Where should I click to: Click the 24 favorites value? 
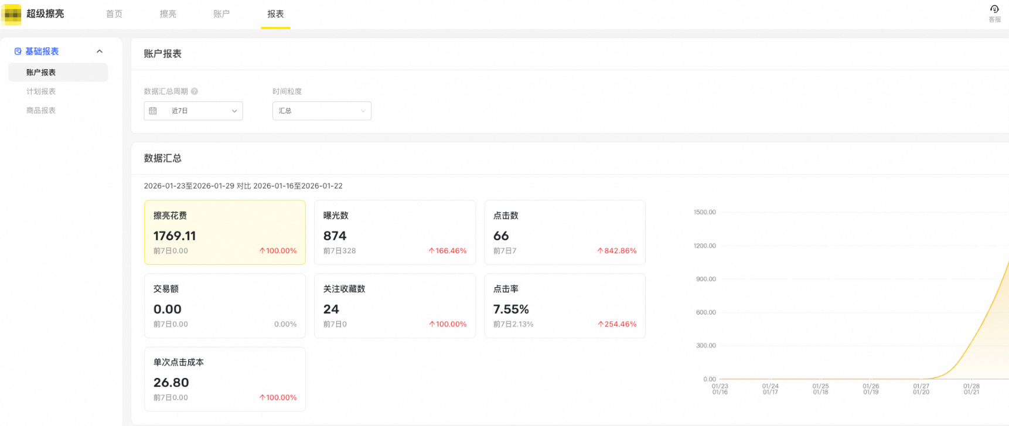(331, 309)
